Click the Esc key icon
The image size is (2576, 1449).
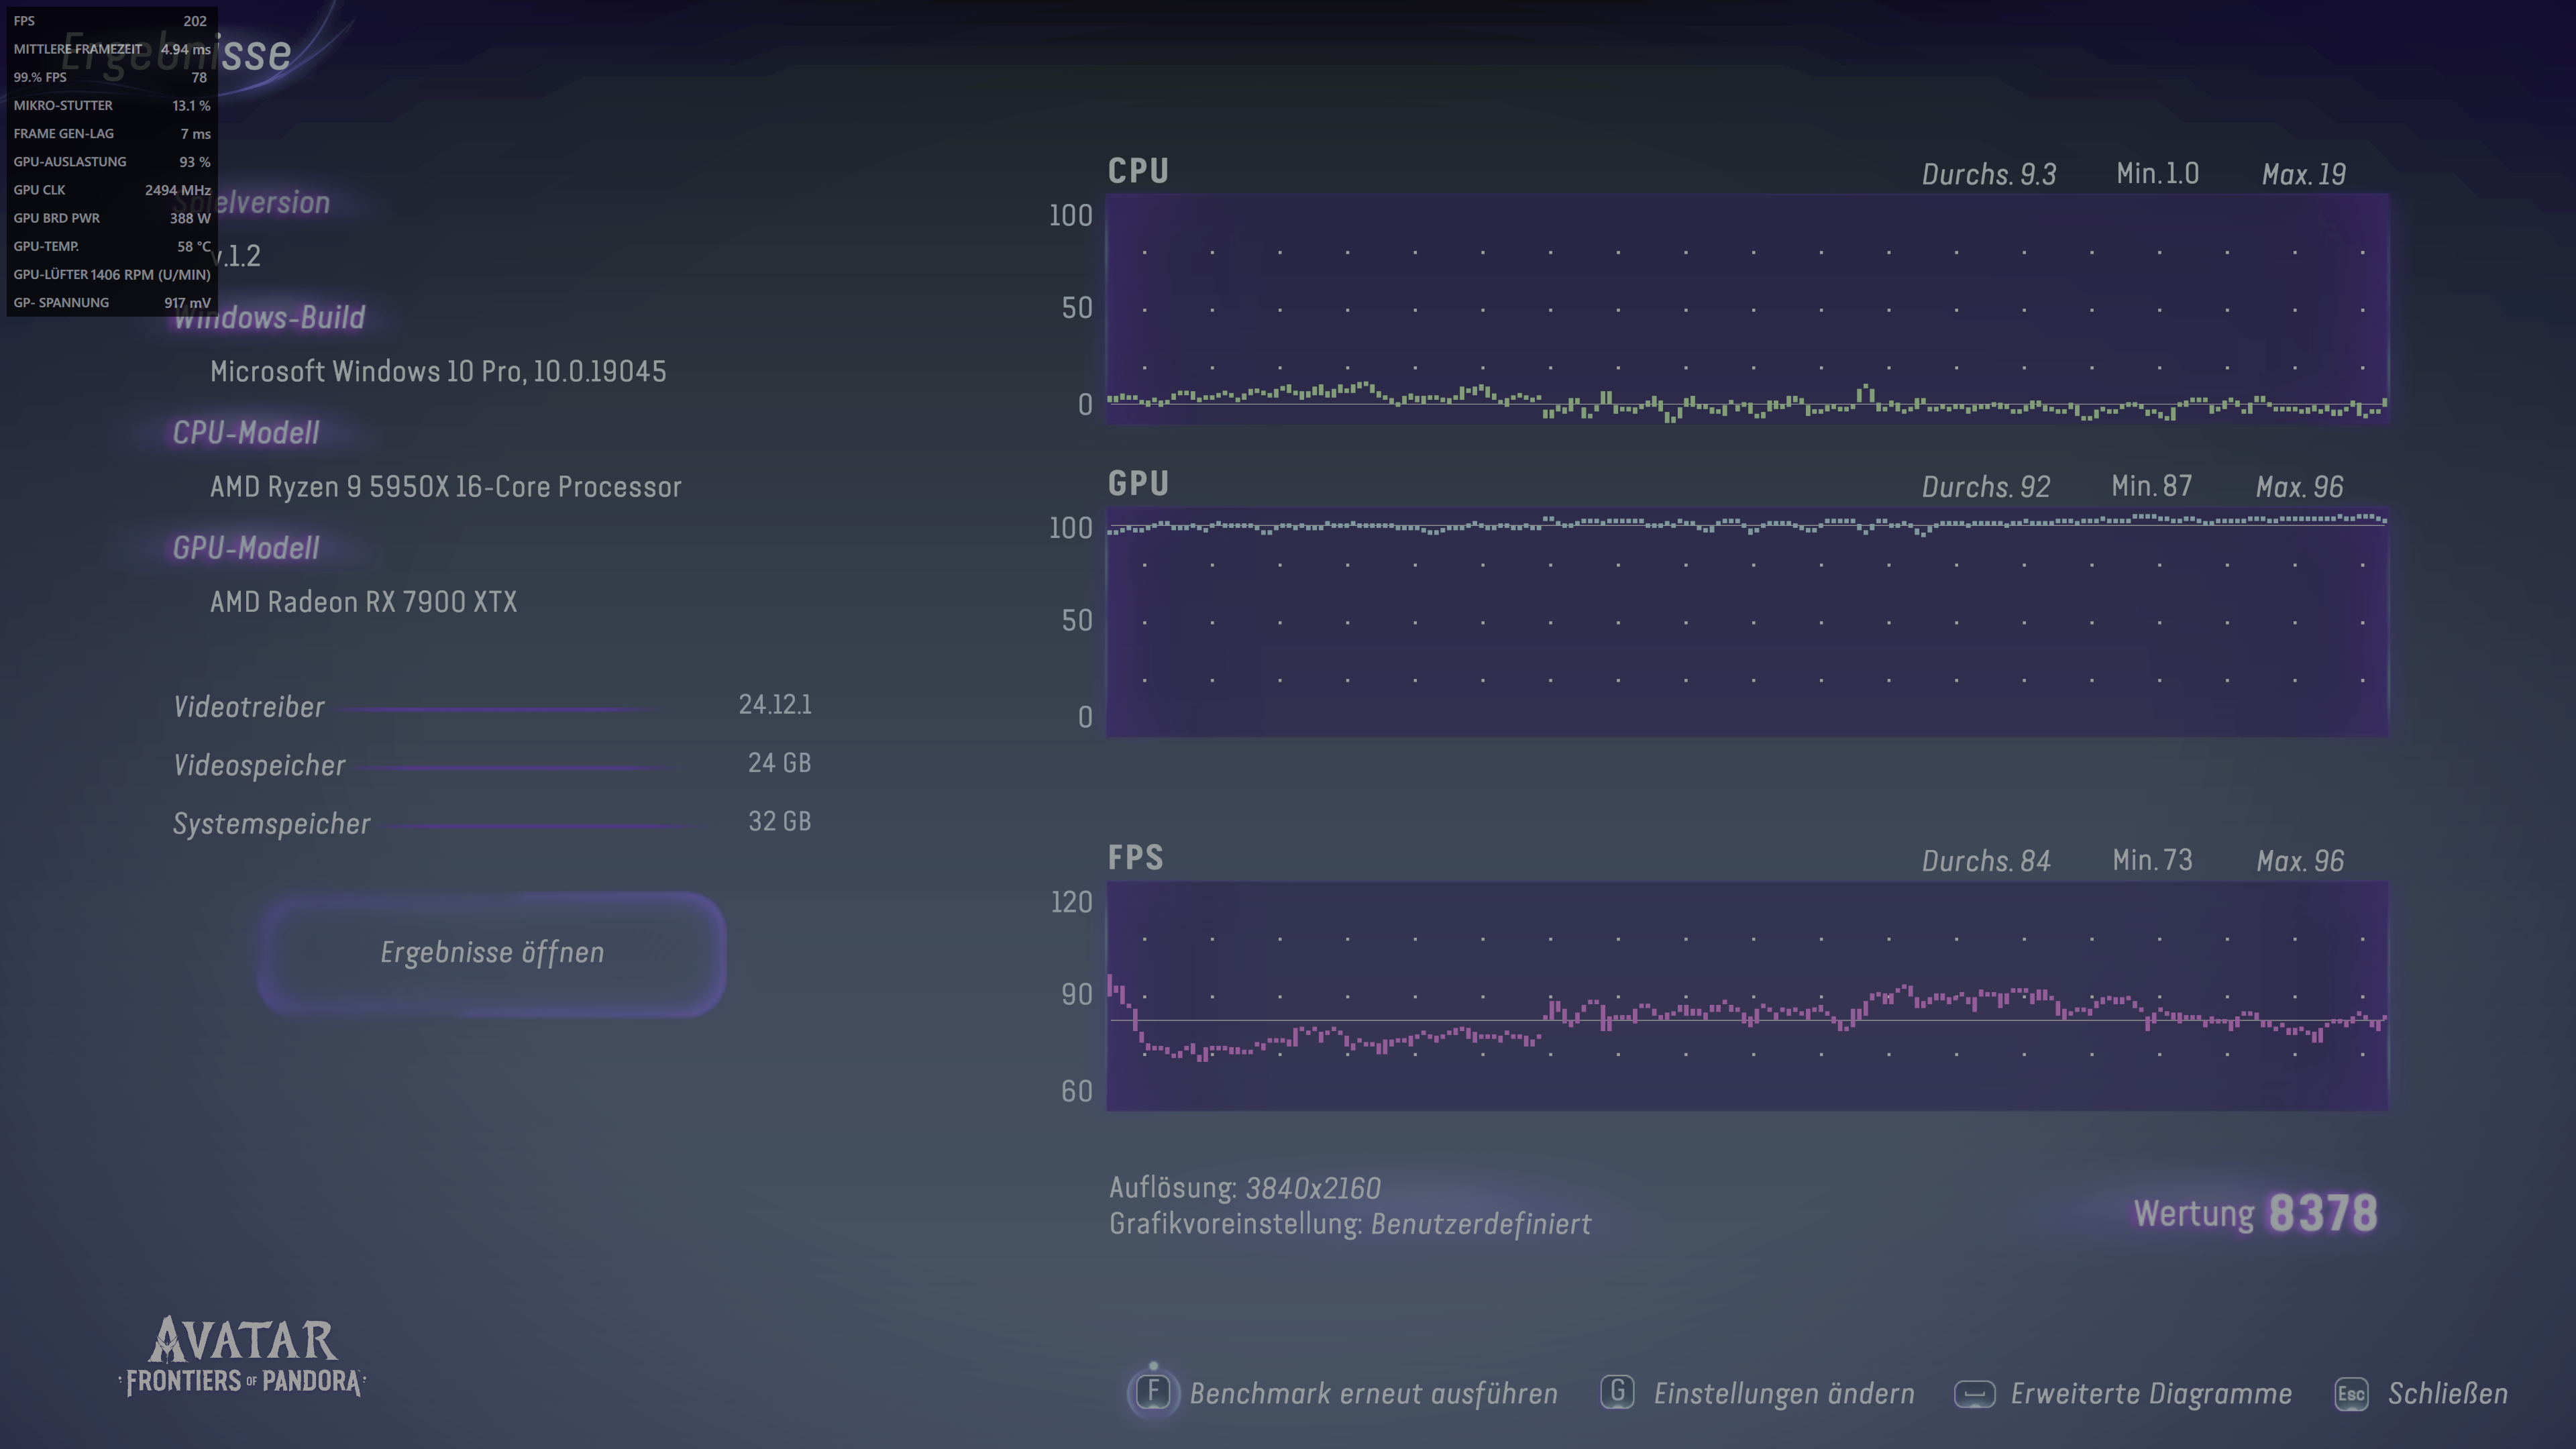[x=2351, y=1394]
